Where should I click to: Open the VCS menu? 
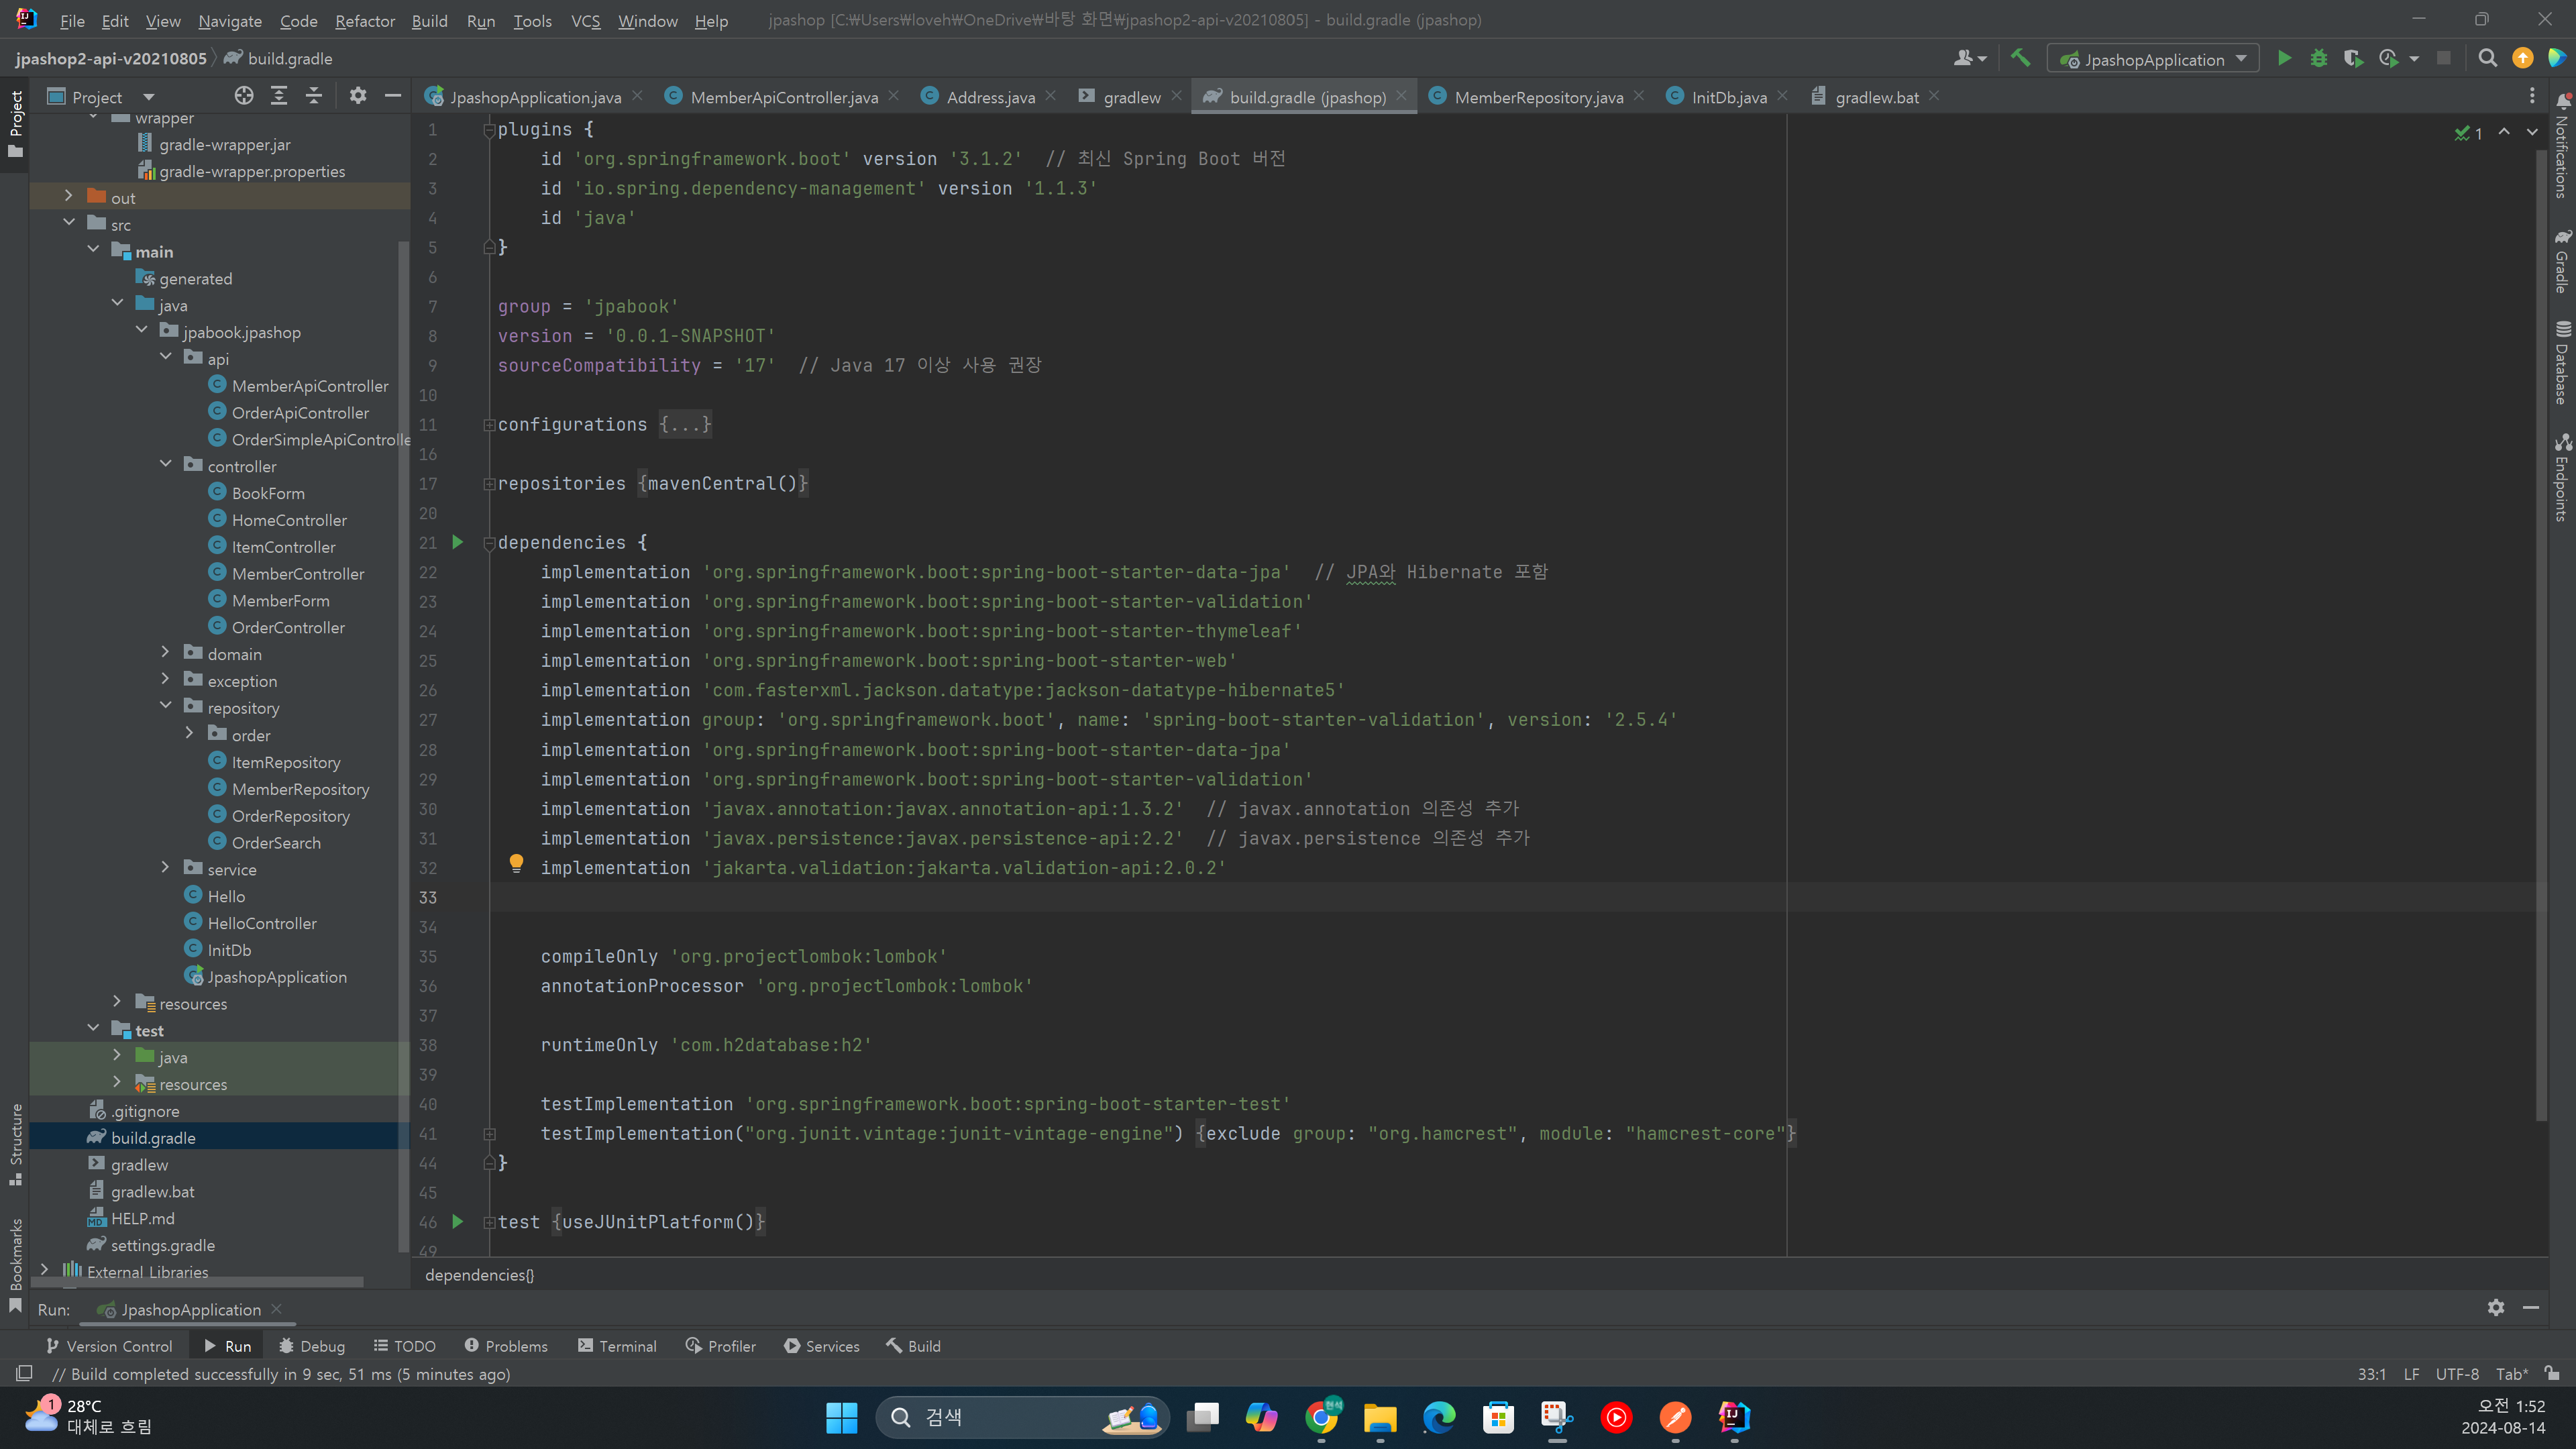coord(585,20)
